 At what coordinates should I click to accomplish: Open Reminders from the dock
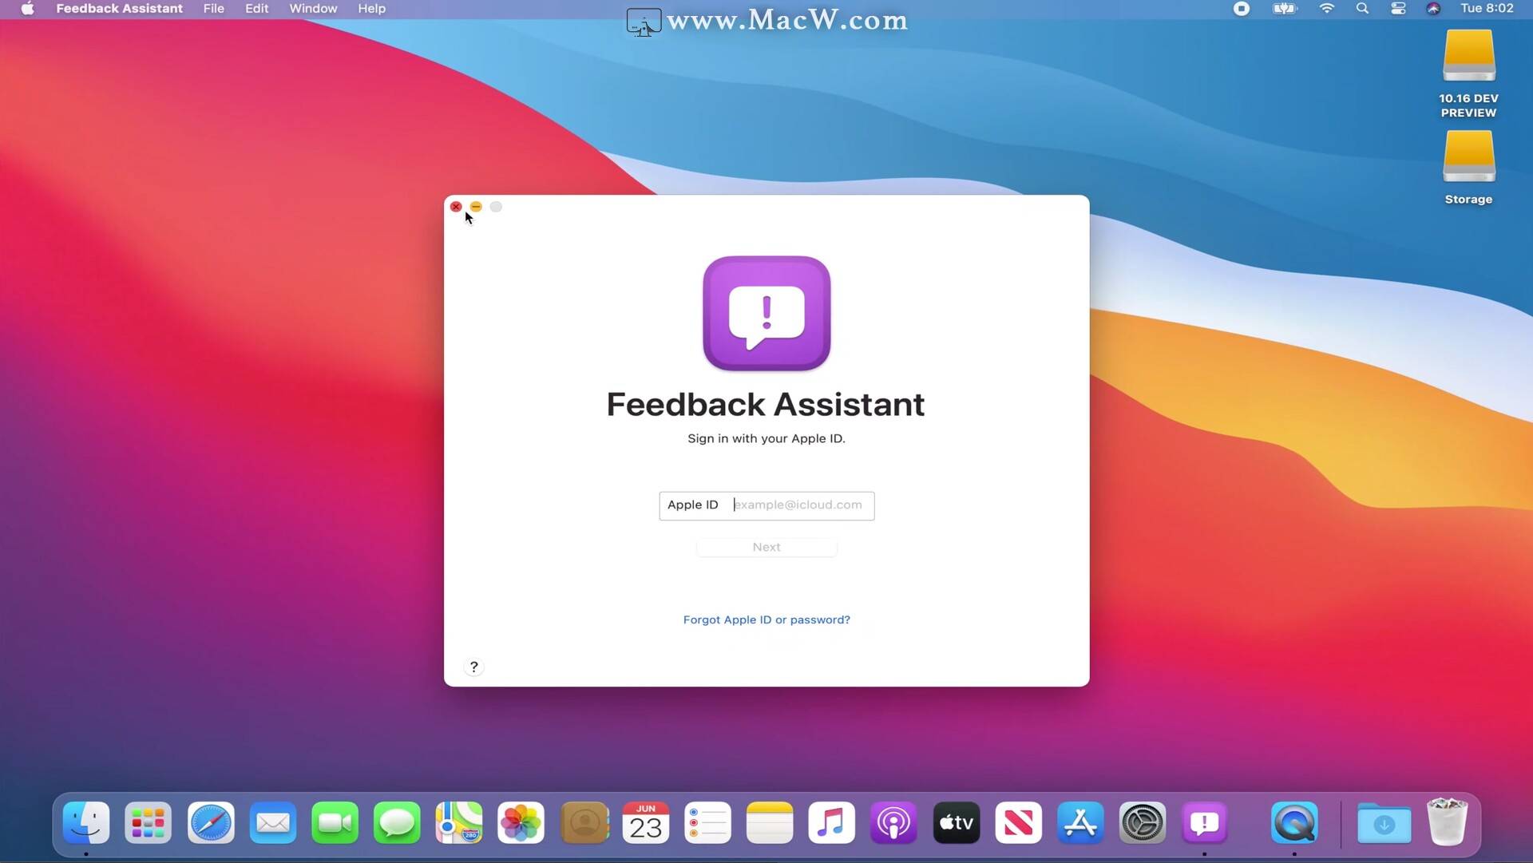pyautogui.click(x=708, y=823)
